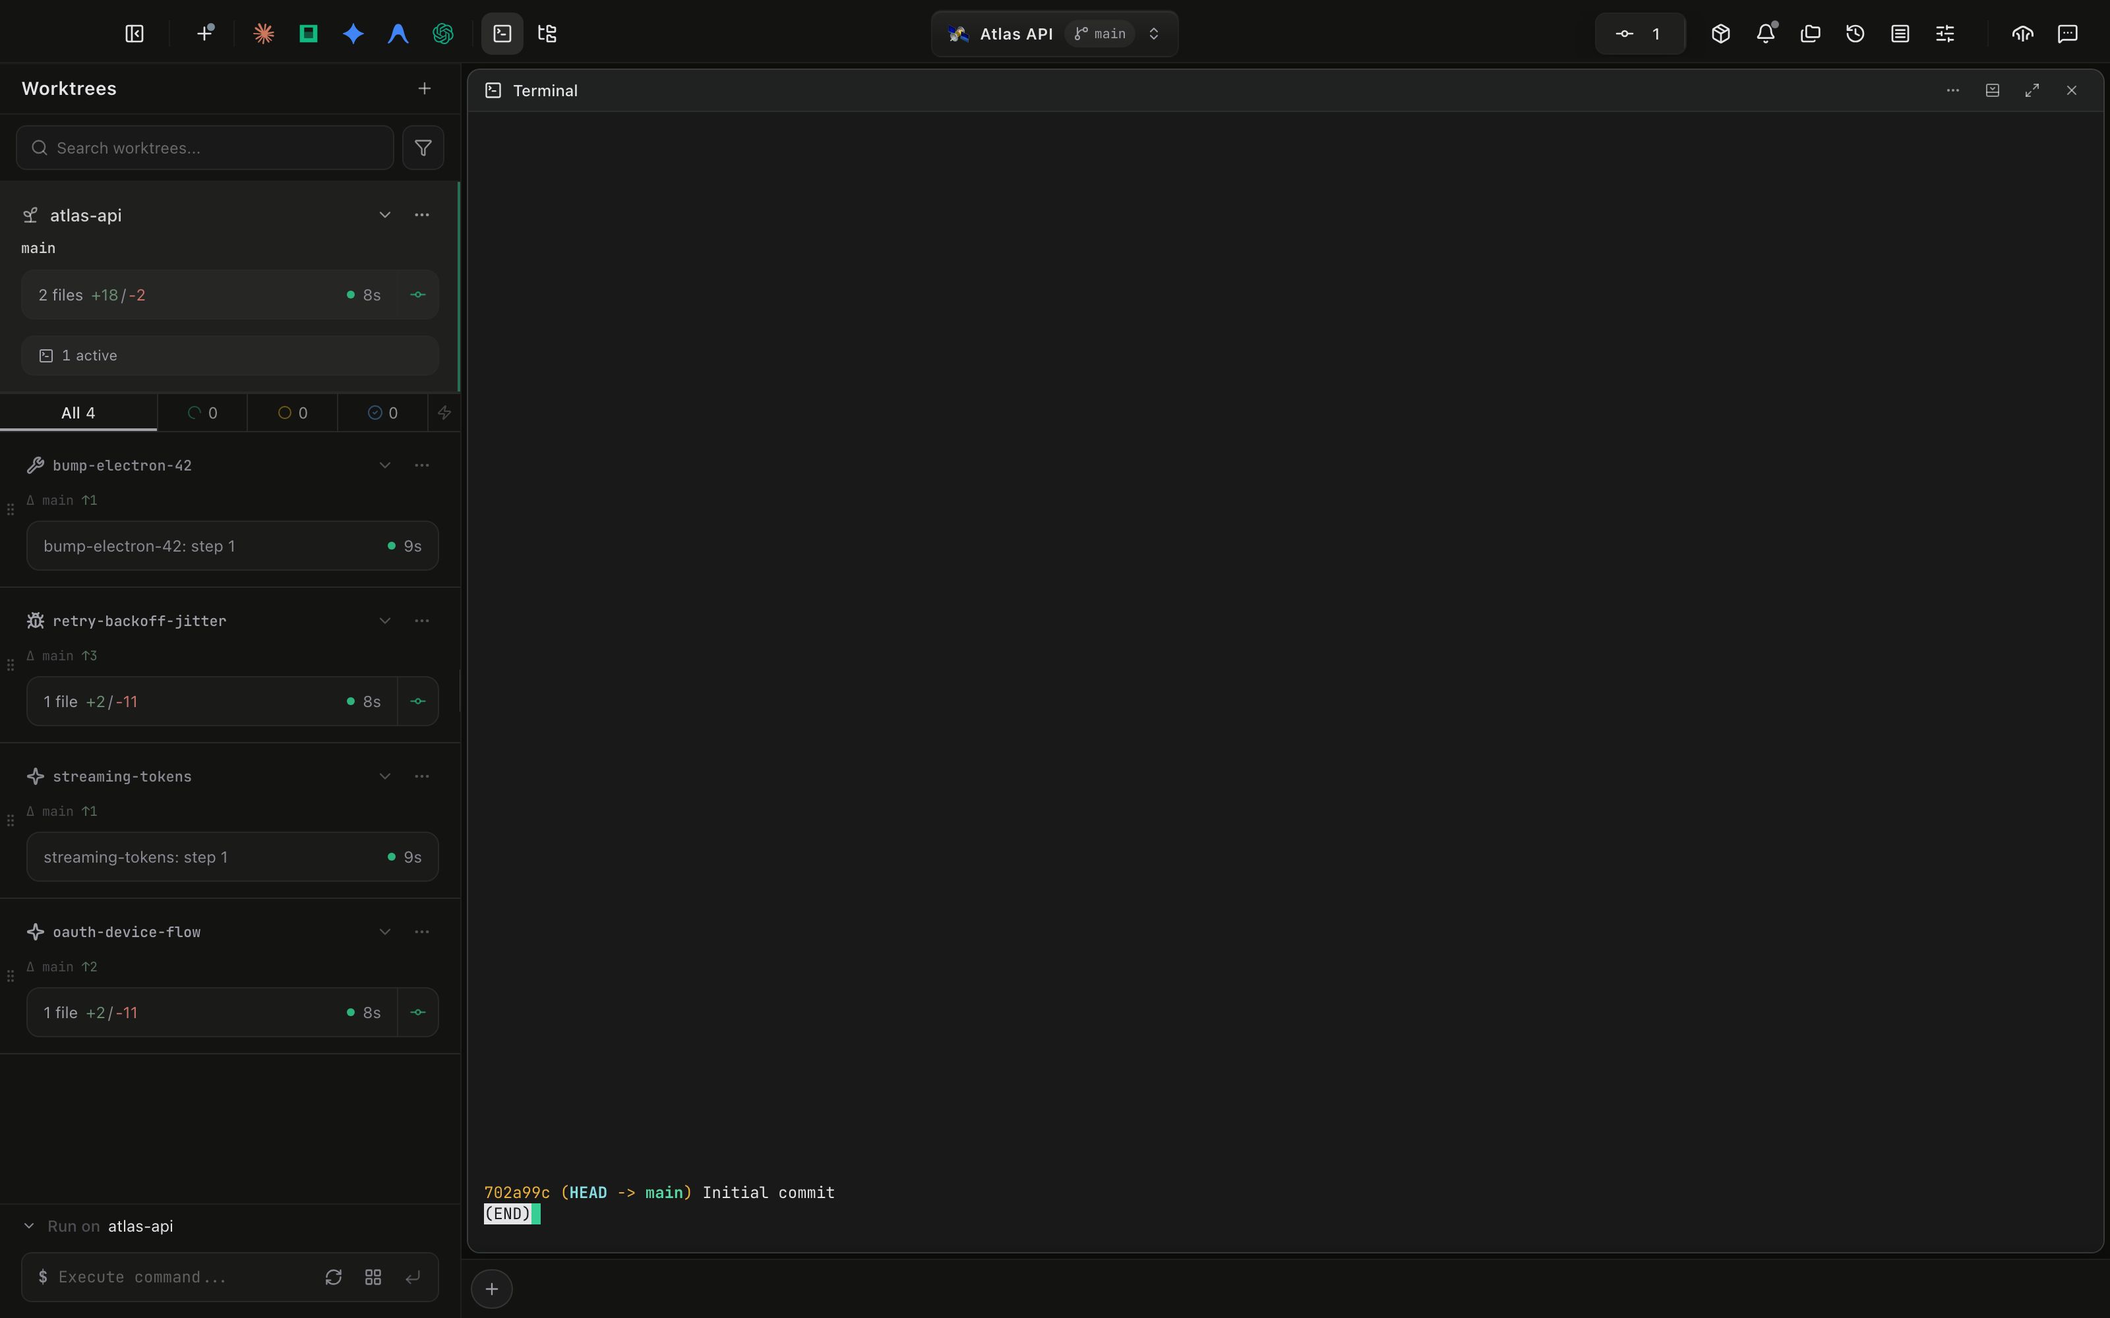Open the 1 active terminal row

click(229, 356)
